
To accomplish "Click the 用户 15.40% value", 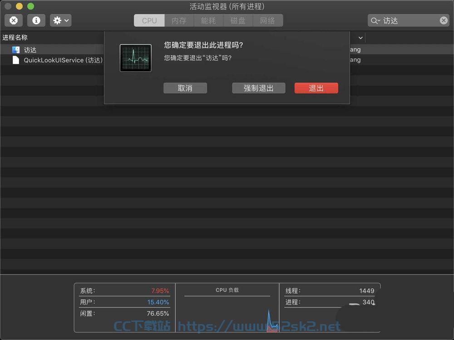I will [x=158, y=302].
